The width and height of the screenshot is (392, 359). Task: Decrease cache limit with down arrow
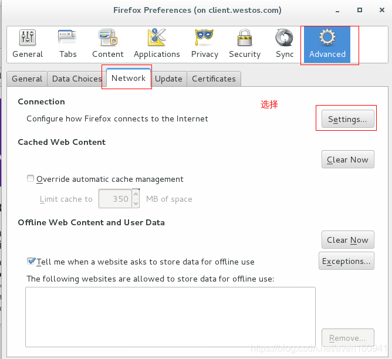coord(136,204)
